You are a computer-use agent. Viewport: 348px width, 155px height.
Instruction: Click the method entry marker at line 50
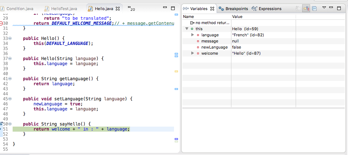1,124
